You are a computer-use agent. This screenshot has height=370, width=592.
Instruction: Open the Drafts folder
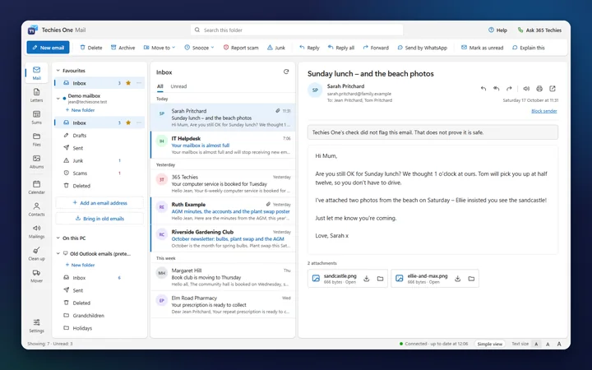[x=99, y=135]
